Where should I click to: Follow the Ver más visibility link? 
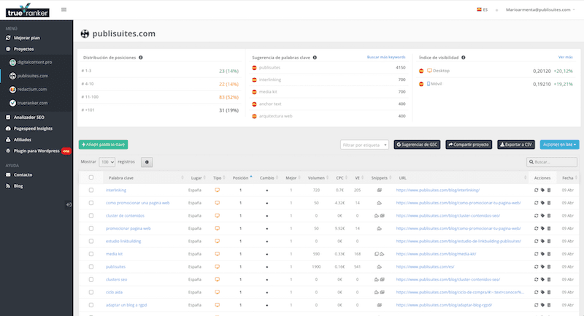pyautogui.click(x=565, y=58)
